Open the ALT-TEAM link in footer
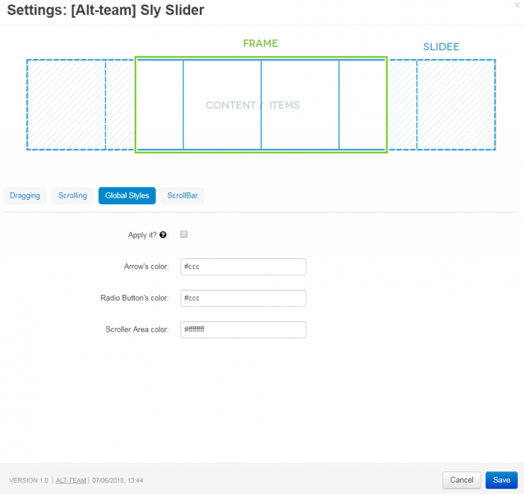Screen dimensions: 524x494 (71, 481)
